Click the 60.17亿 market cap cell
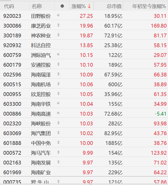168x185 pixels. pyautogui.click(x=113, y=26)
